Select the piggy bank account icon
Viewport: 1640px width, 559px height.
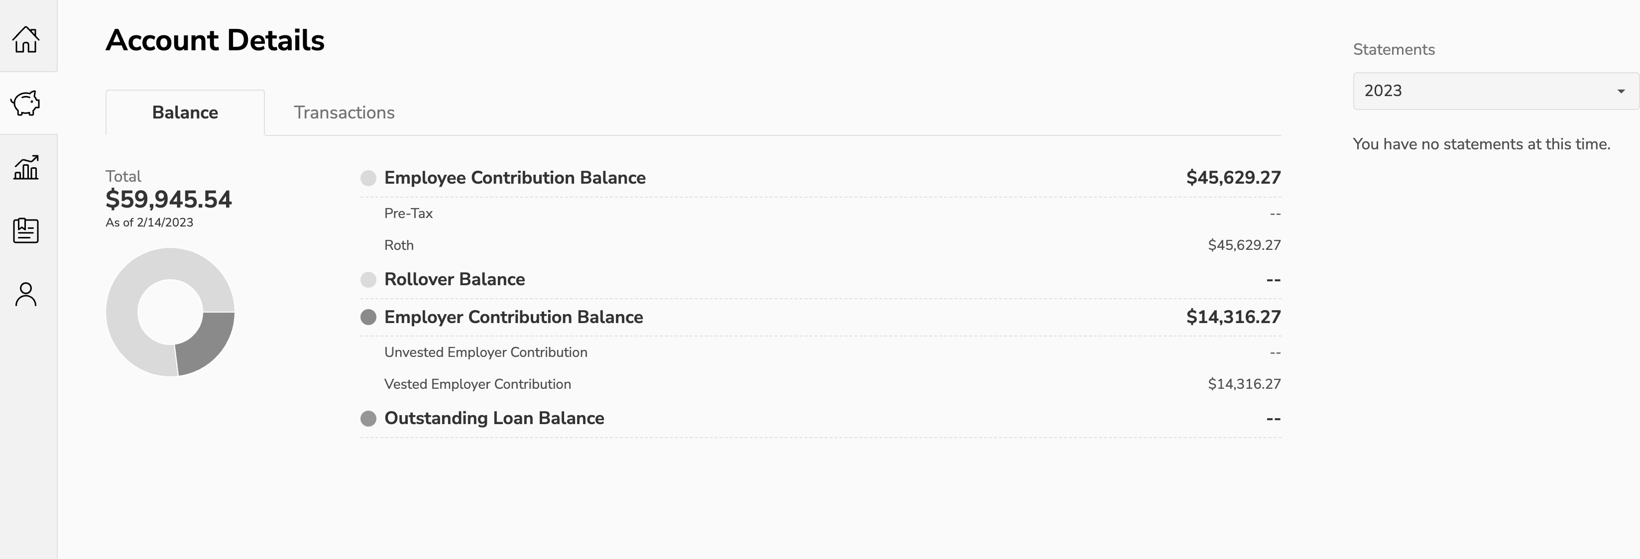26,103
